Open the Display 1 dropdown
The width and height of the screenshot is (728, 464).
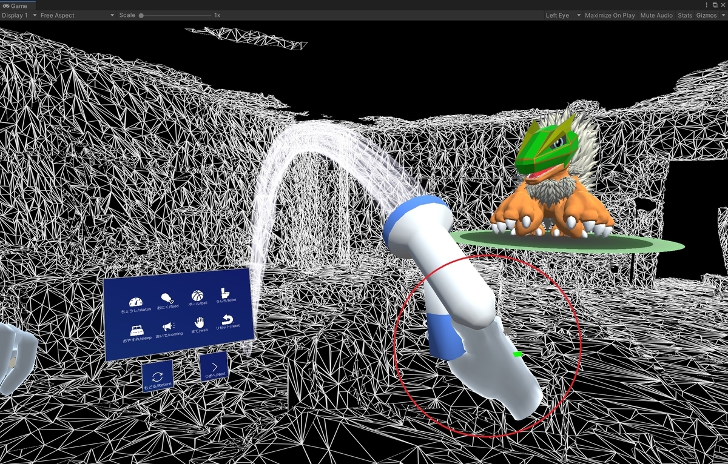click(19, 15)
